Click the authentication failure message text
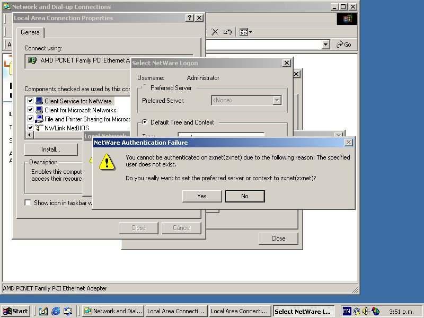Screen dimensions: 424x318 [237, 161]
